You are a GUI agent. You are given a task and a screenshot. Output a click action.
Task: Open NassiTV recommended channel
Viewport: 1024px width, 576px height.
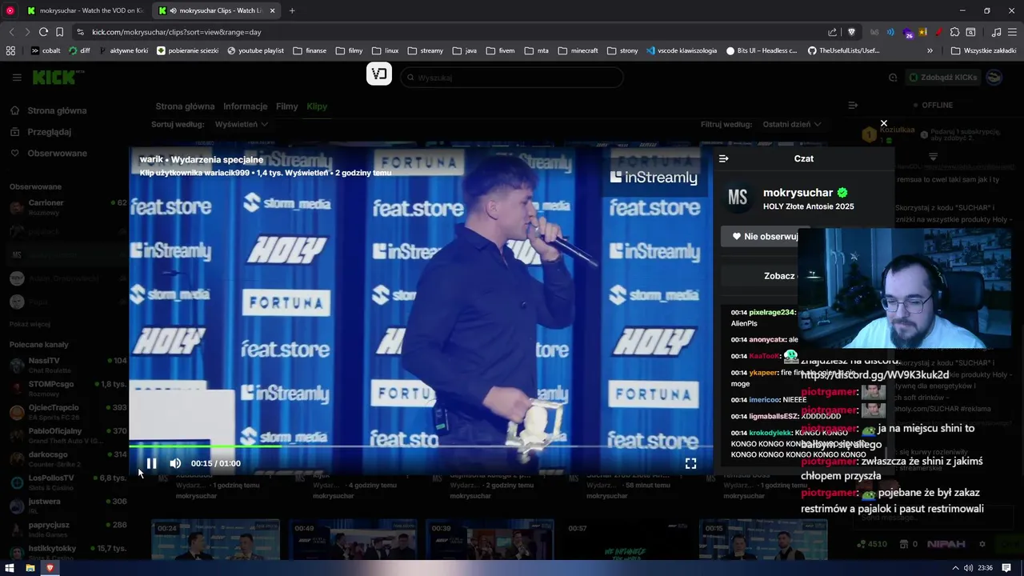[68, 366]
